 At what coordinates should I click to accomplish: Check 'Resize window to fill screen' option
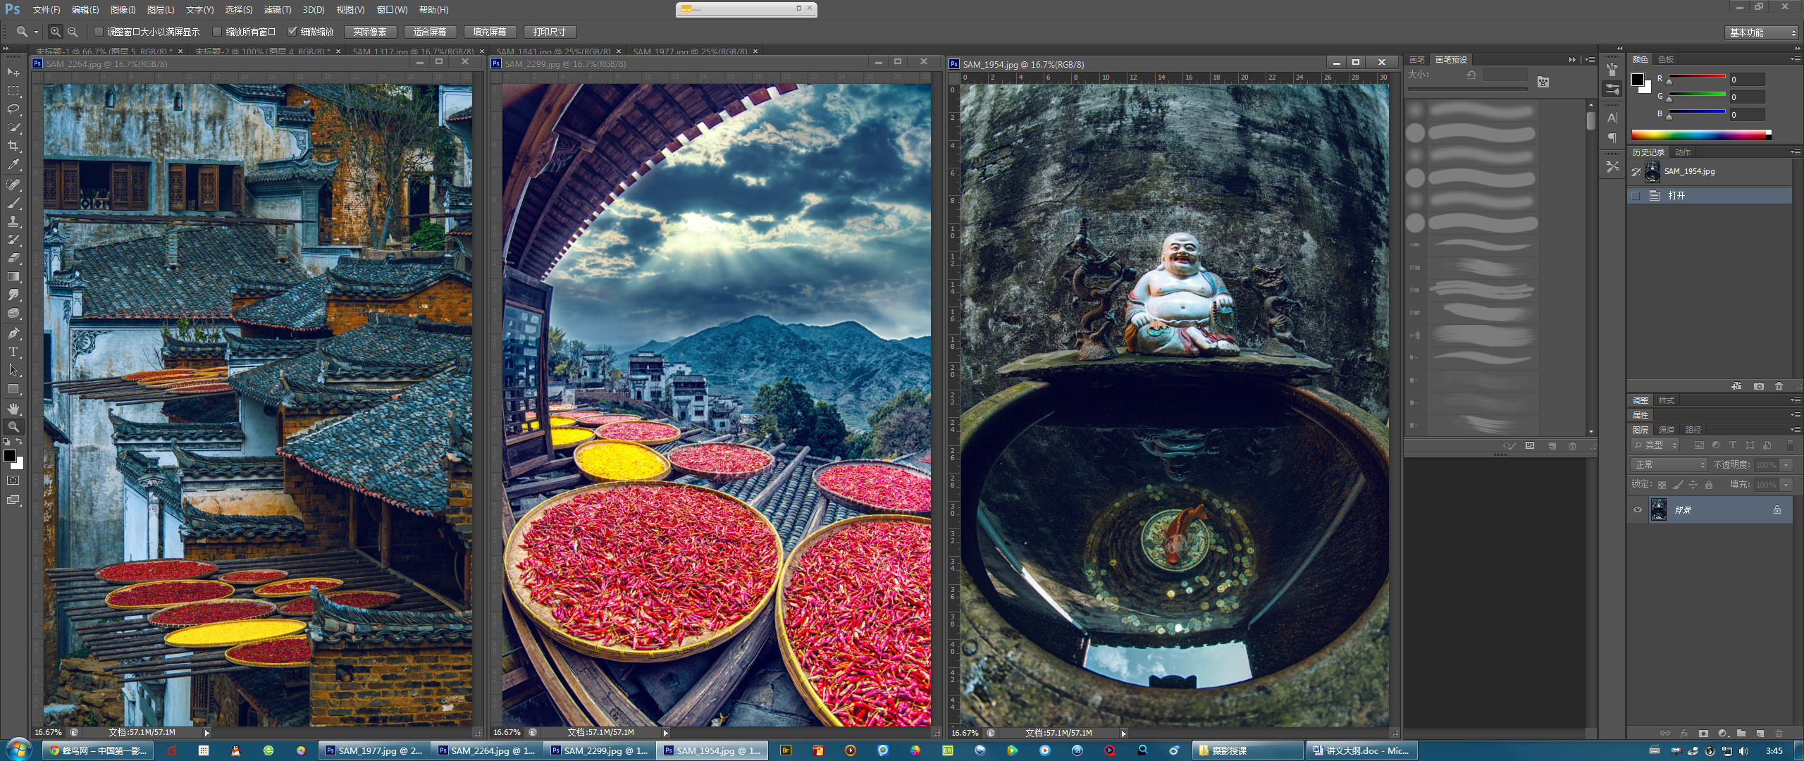(x=99, y=32)
